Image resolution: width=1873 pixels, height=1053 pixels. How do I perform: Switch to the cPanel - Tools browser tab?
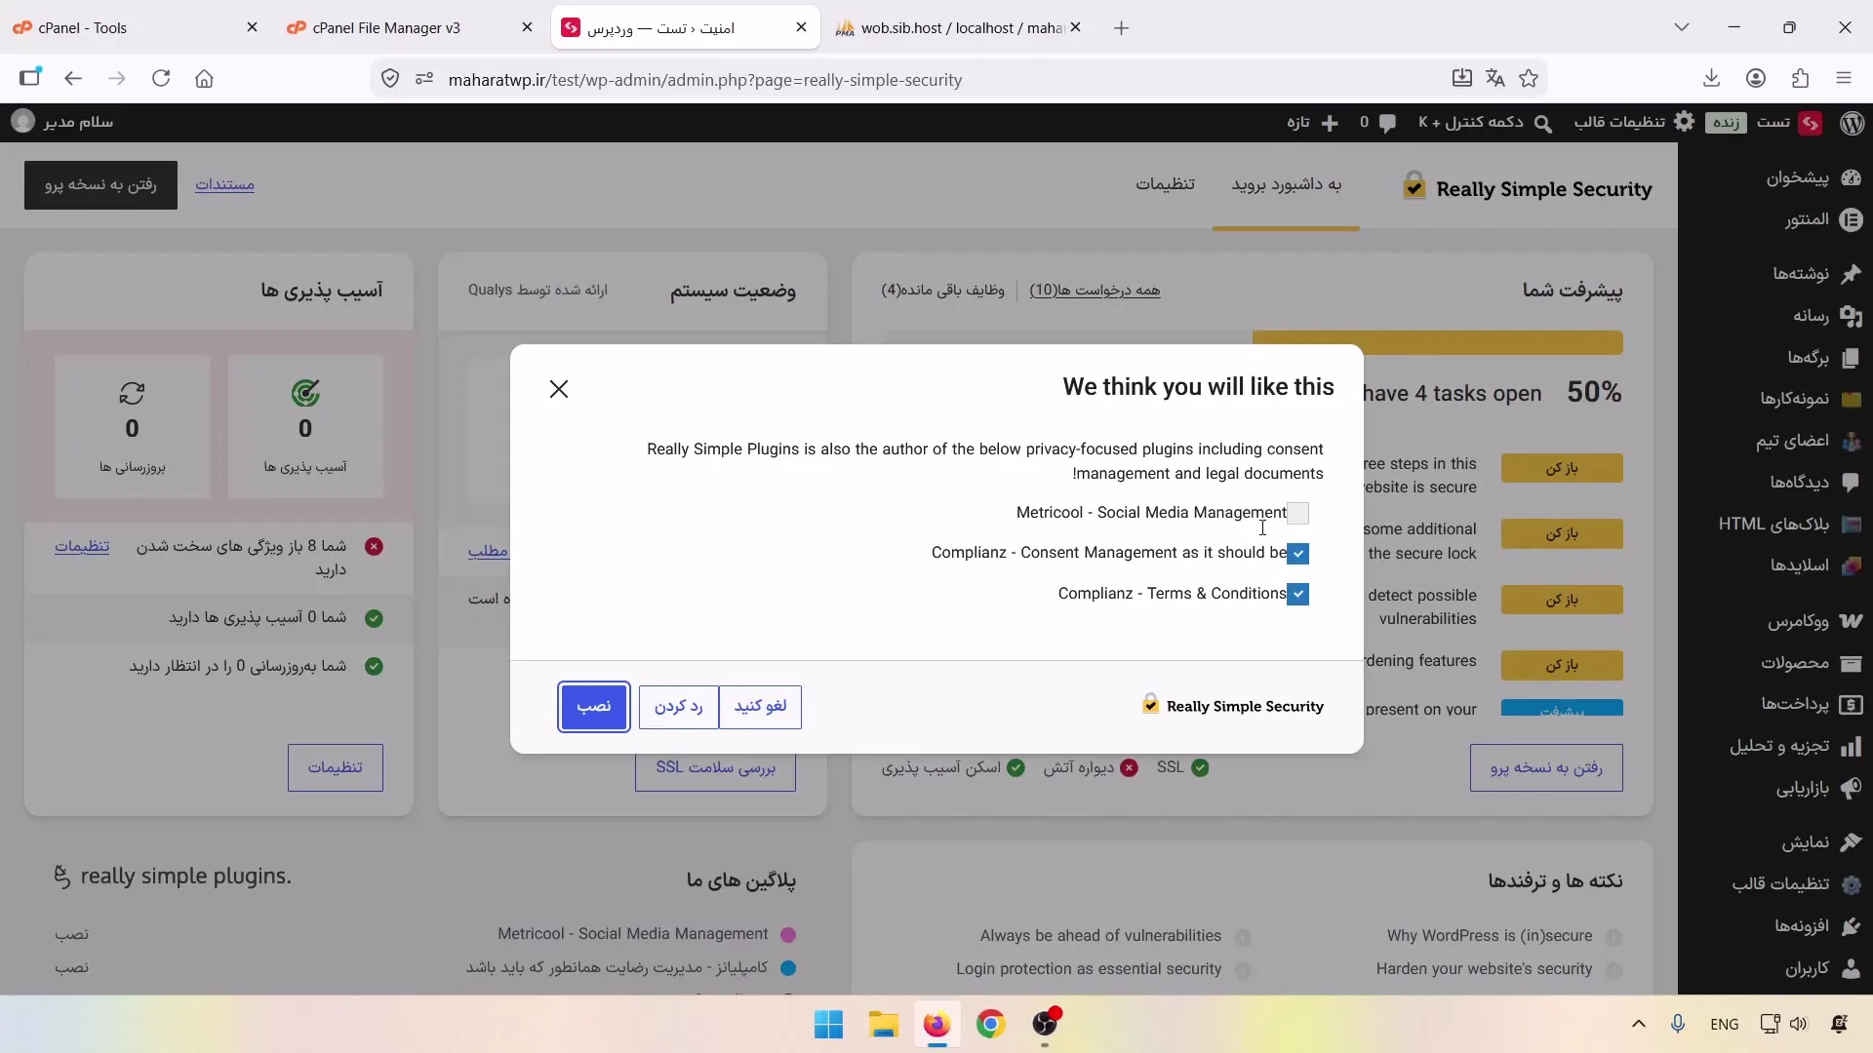coord(135,27)
